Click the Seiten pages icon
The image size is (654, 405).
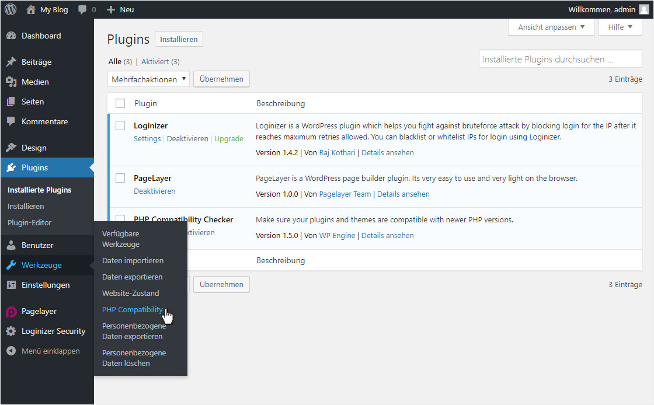point(11,102)
